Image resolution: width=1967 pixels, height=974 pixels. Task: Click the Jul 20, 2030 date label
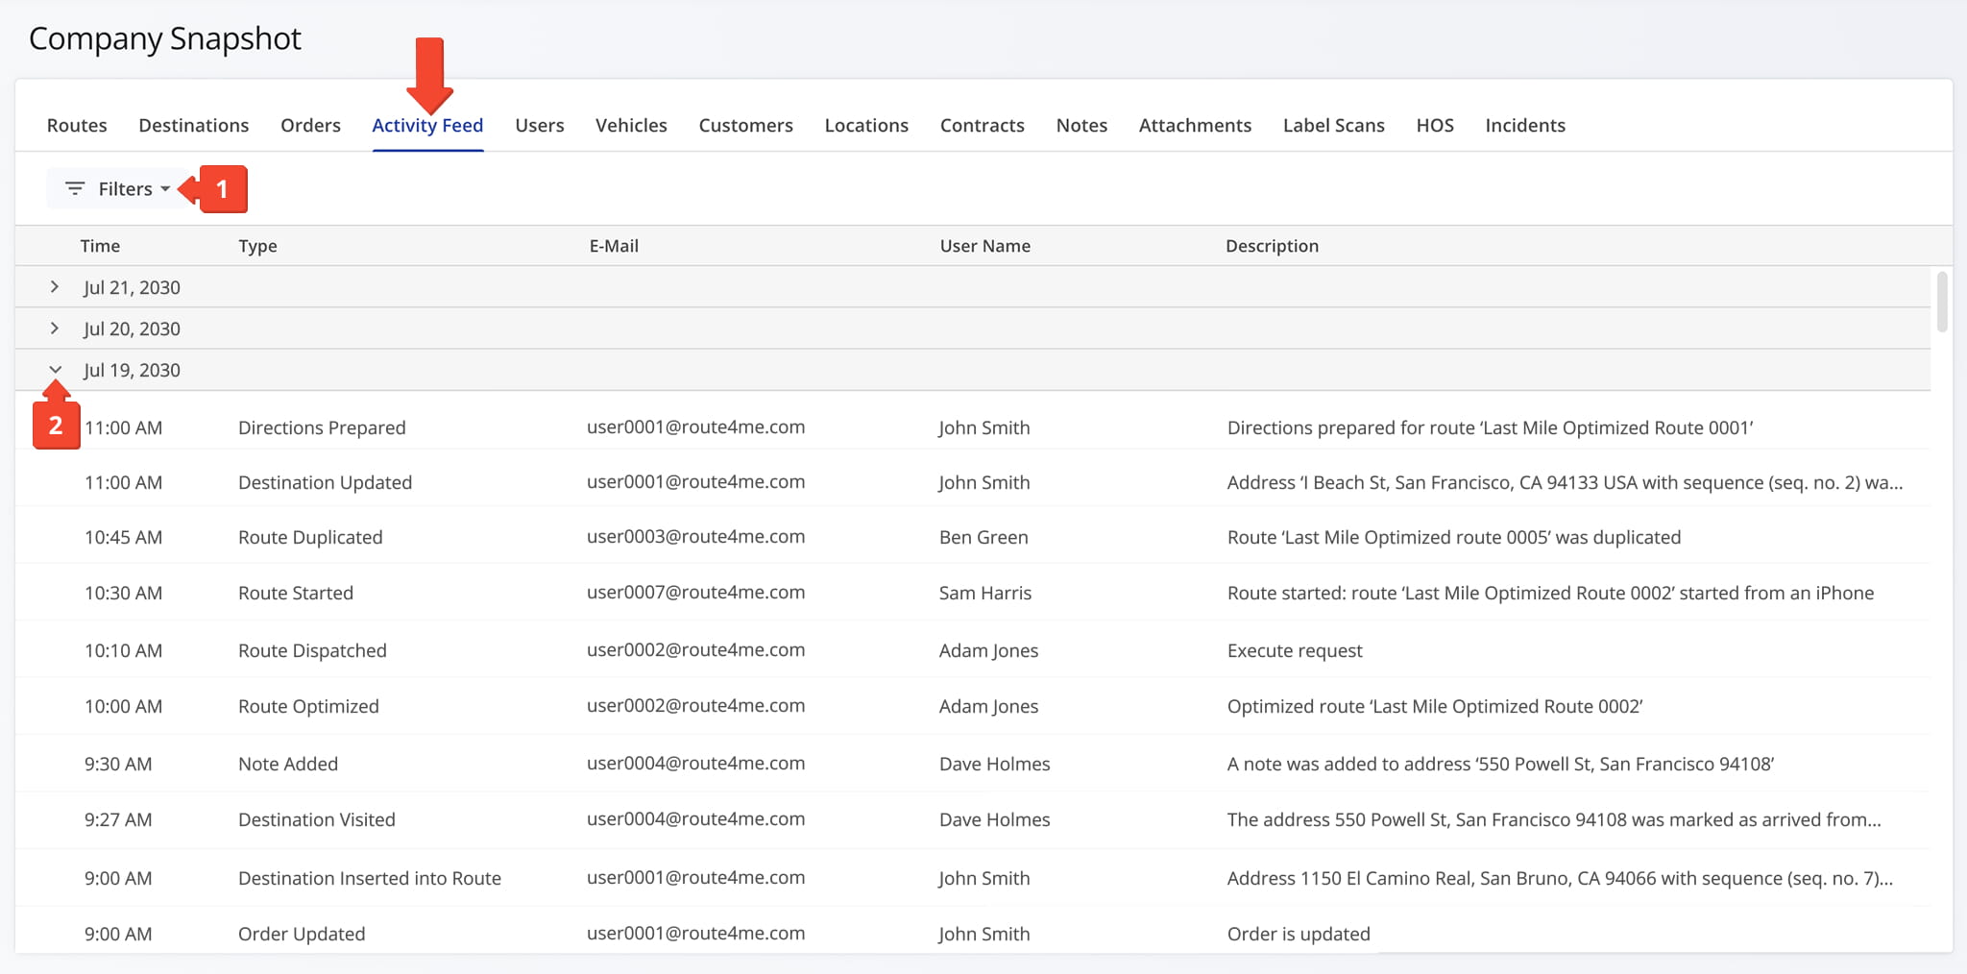click(x=132, y=329)
